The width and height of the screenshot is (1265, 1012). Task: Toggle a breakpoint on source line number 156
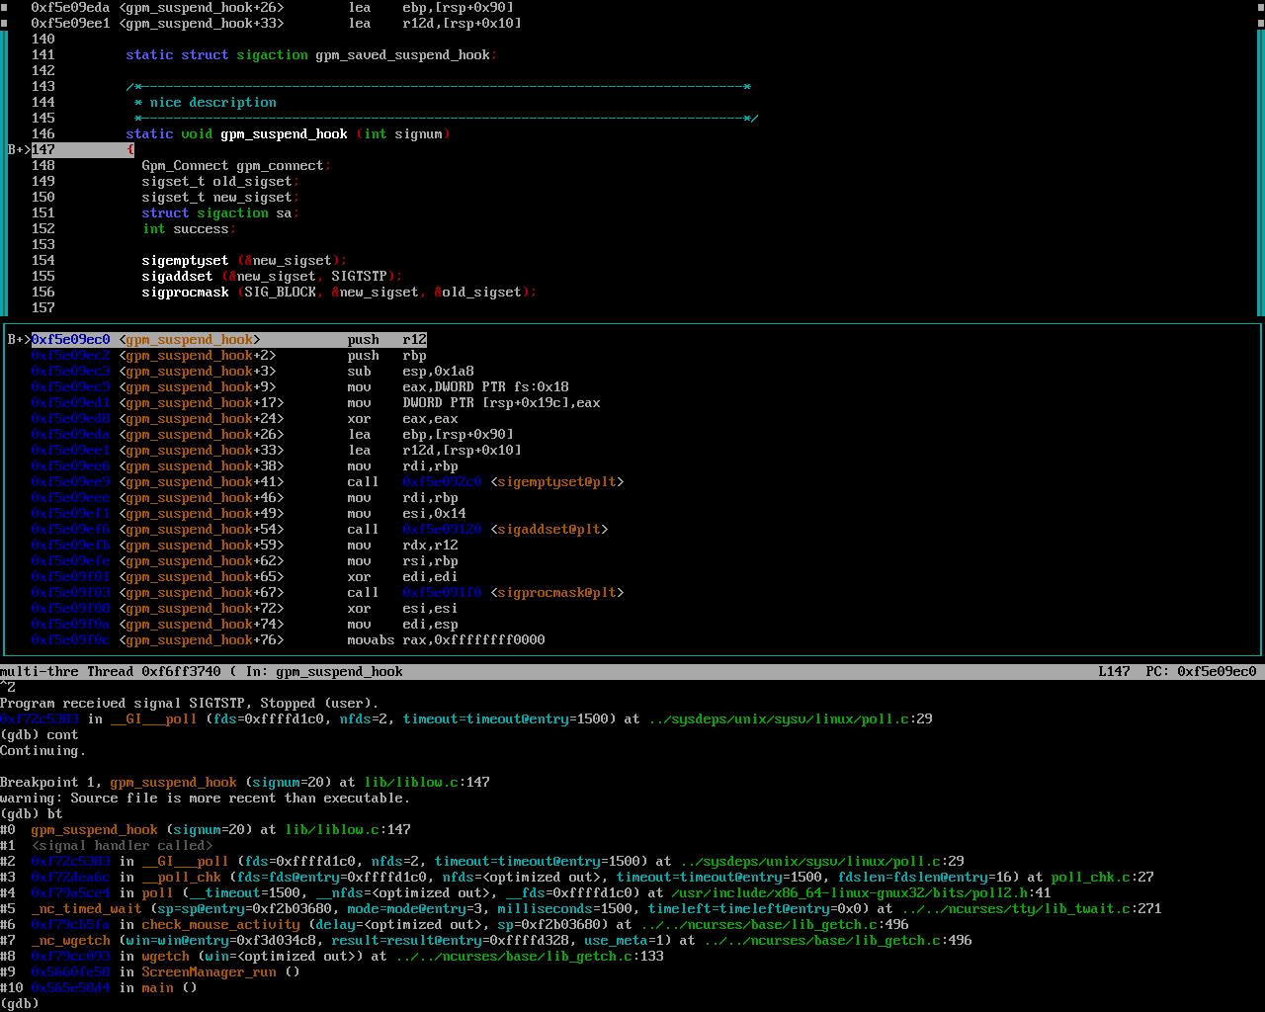(43, 293)
